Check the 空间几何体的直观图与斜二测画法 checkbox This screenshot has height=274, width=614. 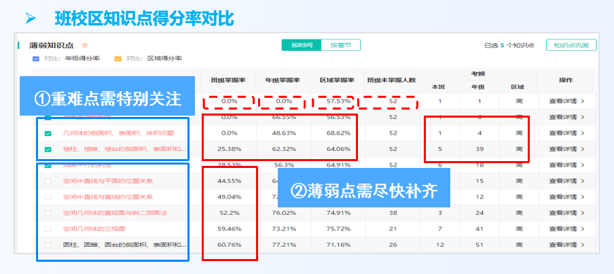(48, 213)
